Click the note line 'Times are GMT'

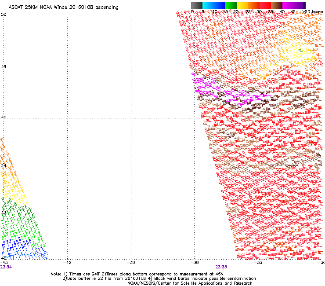[85, 274]
